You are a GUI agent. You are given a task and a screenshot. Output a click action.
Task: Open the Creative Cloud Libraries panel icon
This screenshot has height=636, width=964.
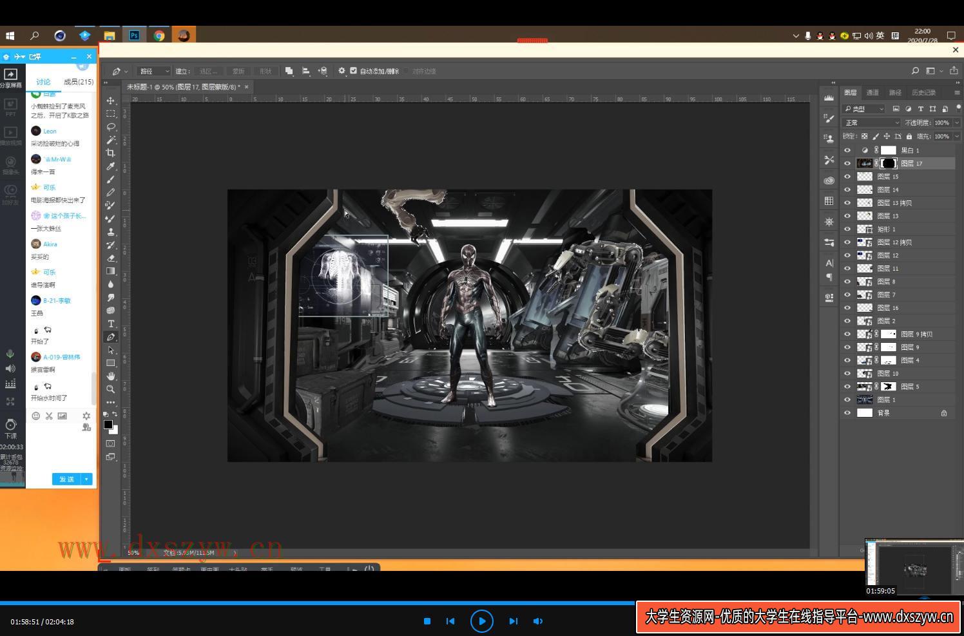(829, 180)
